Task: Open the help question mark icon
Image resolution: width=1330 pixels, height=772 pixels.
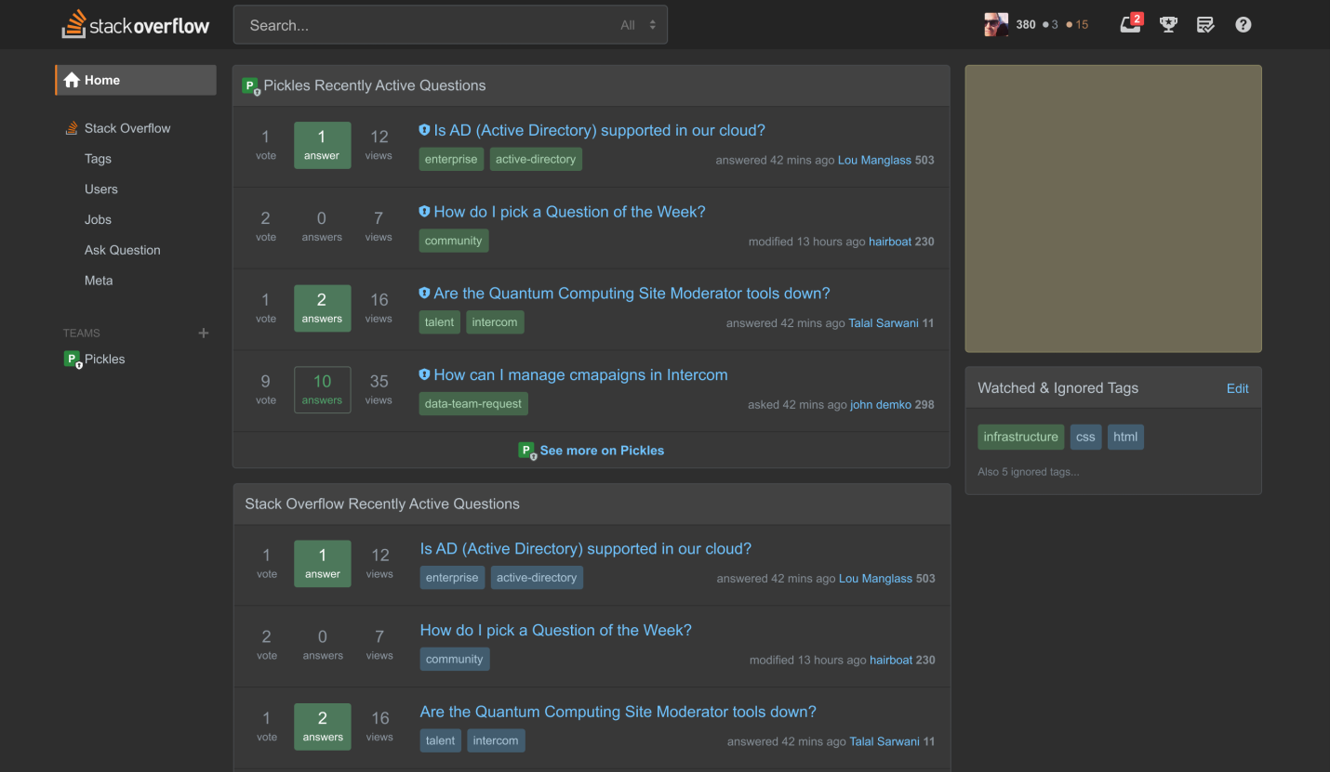Action: tap(1244, 25)
